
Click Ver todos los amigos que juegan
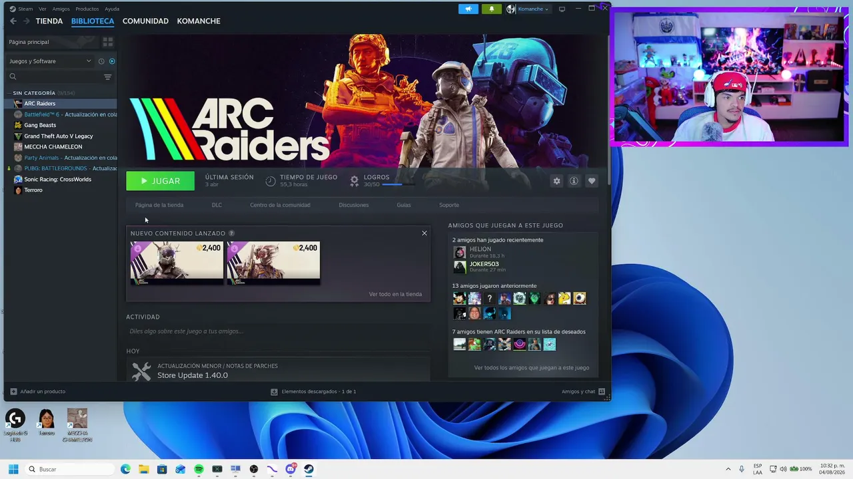[531, 368]
